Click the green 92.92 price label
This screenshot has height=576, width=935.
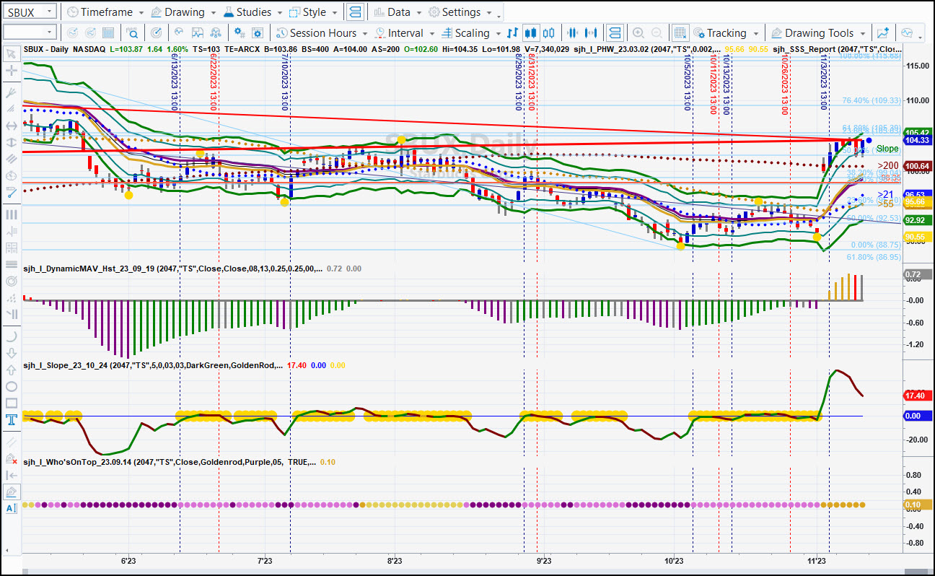point(917,220)
